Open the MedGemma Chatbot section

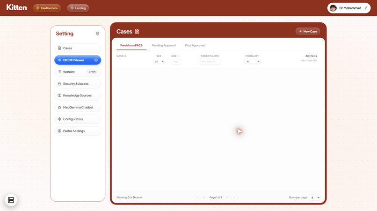78,107
